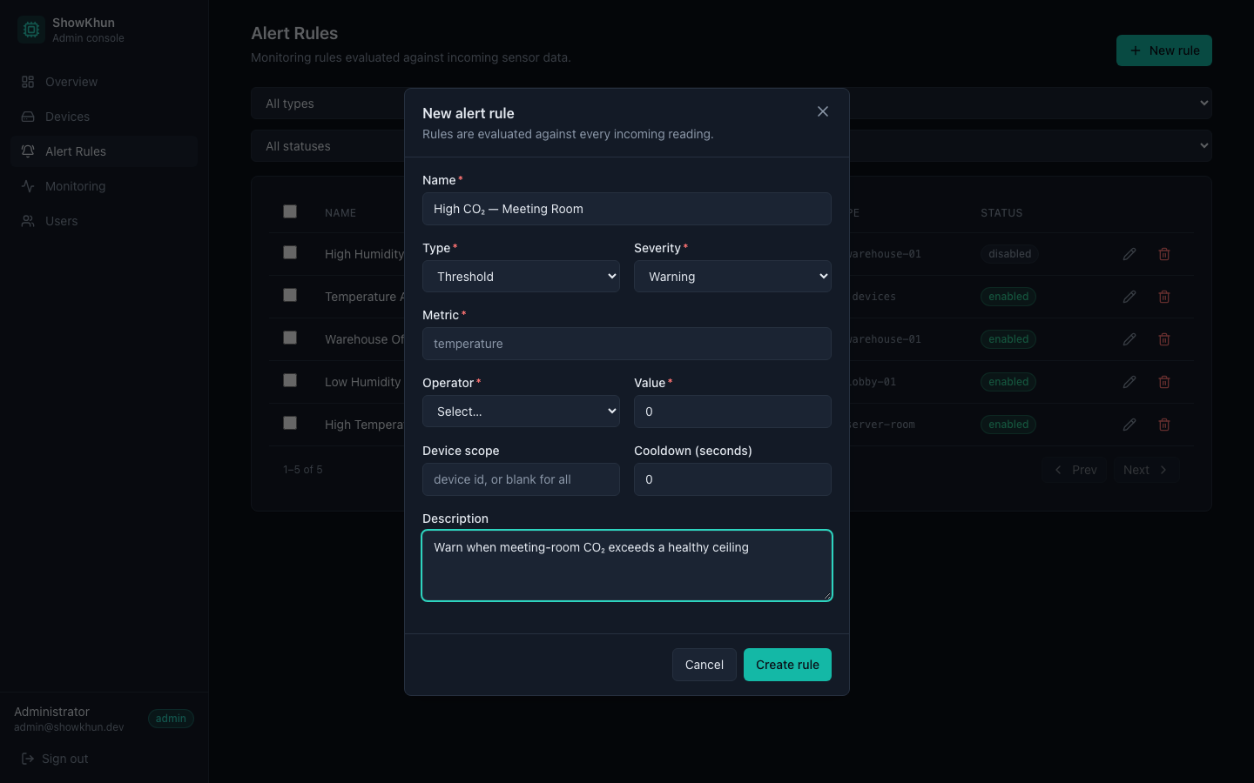Check the Warehouse row checkbox
The height and width of the screenshot is (783, 1254).
tap(290, 338)
